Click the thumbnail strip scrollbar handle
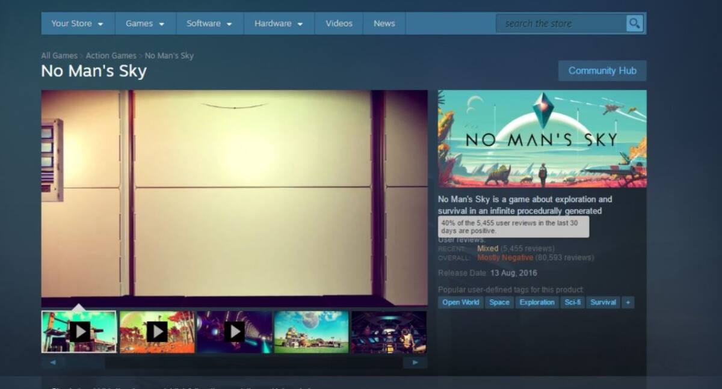The image size is (722, 389). (85, 363)
